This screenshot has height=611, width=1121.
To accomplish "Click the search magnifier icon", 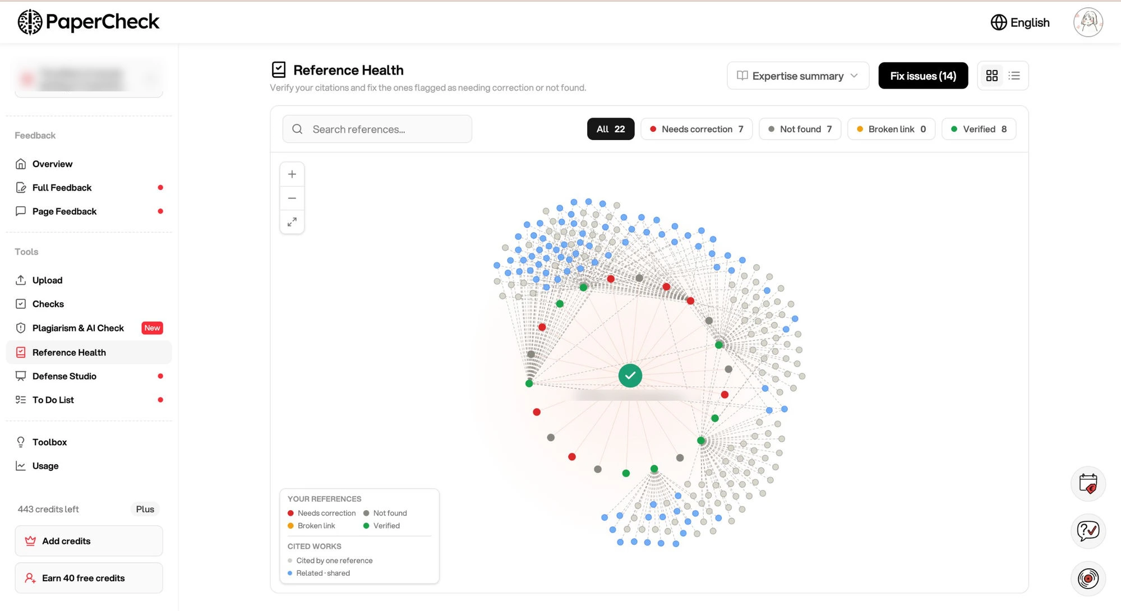I will click(x=298, y=129).
